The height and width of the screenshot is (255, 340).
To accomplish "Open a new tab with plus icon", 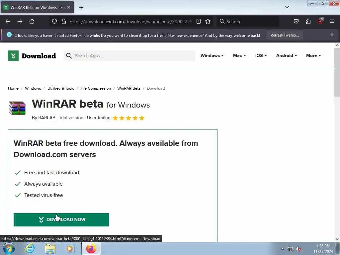I will [x=81, y=8].
